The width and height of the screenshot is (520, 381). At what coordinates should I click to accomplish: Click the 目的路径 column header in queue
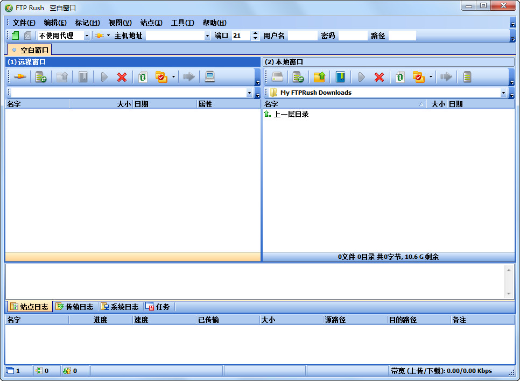point(419,320)
